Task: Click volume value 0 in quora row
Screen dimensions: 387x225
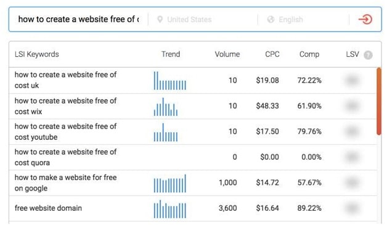Action: pyautogui.click(x=235, y=157)
